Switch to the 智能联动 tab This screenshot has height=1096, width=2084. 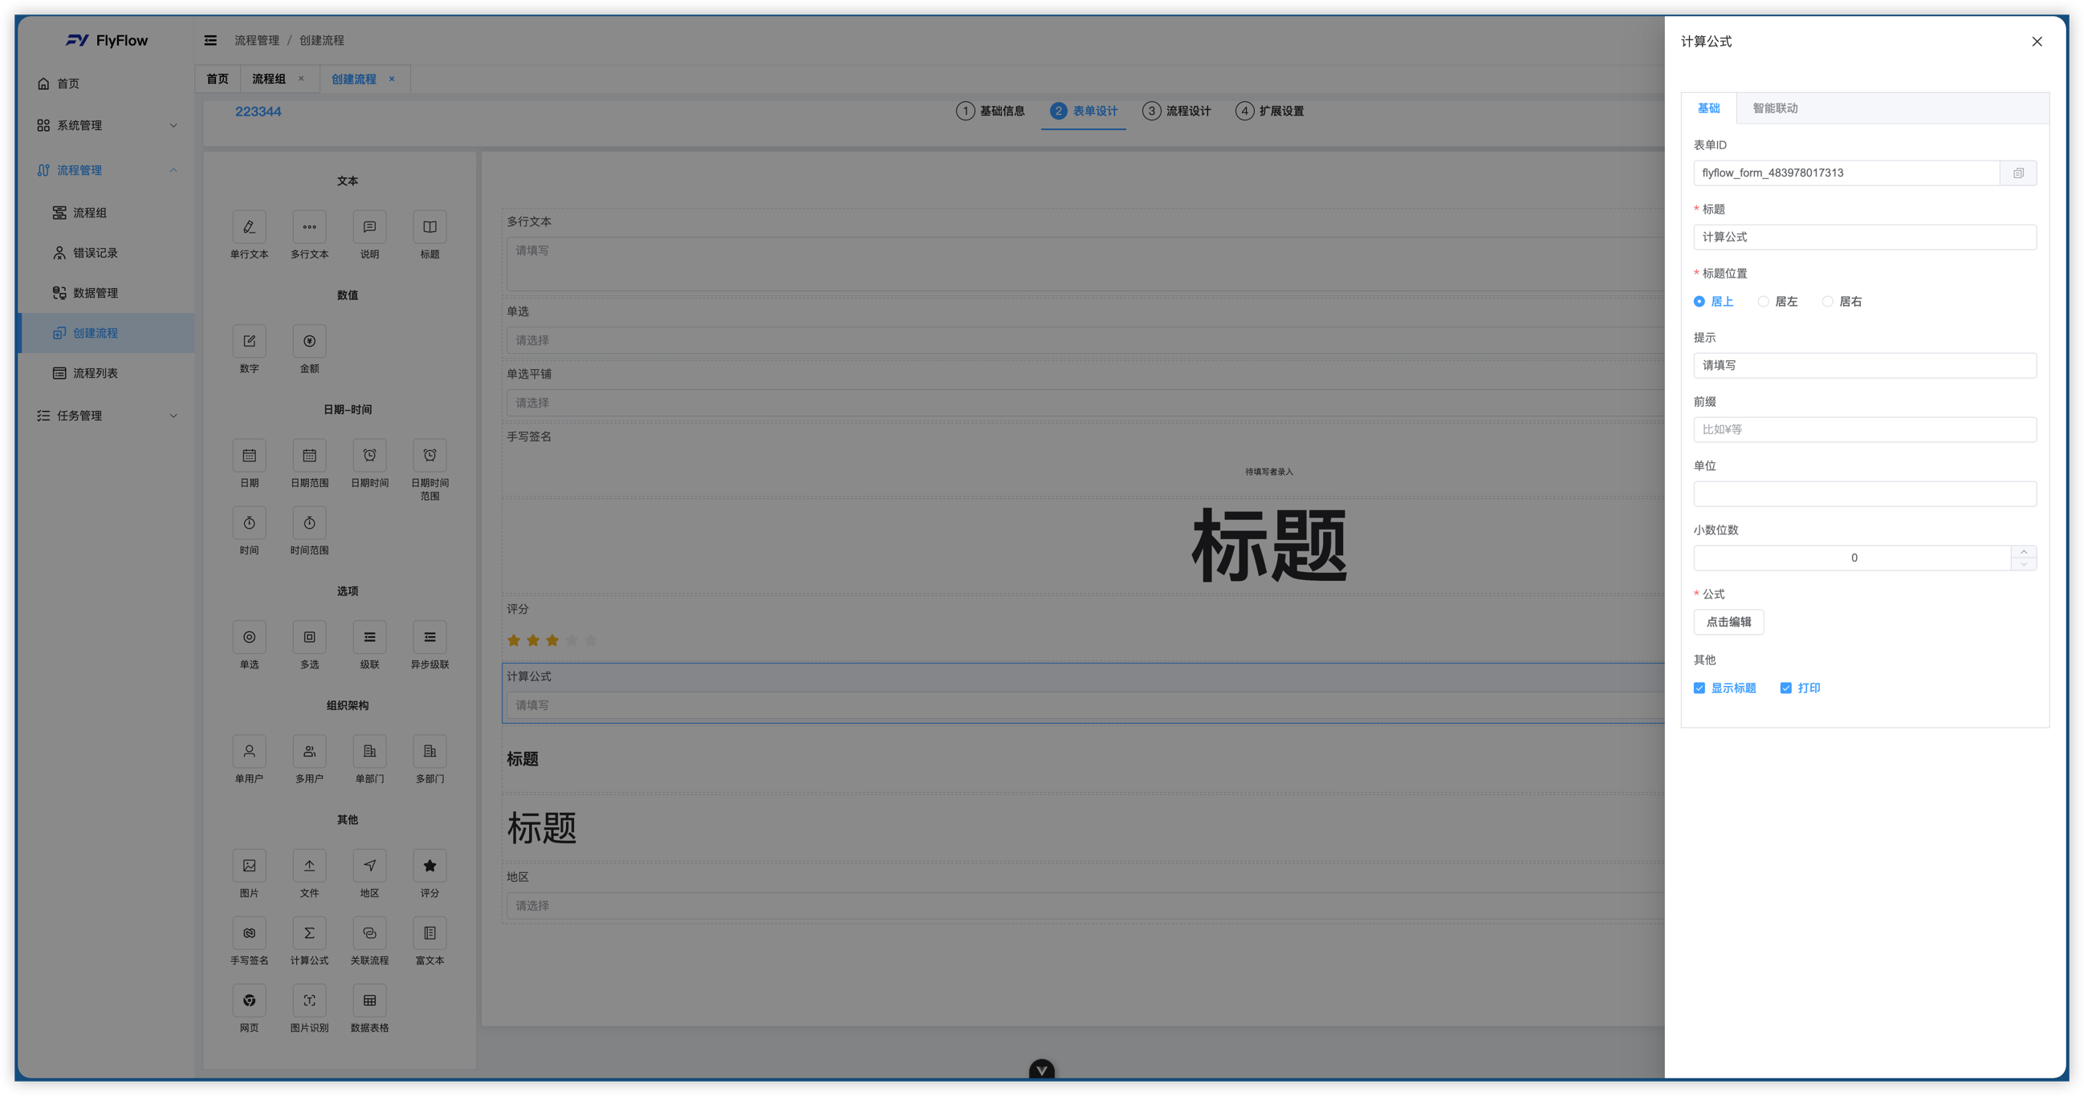click(1775, 108)
